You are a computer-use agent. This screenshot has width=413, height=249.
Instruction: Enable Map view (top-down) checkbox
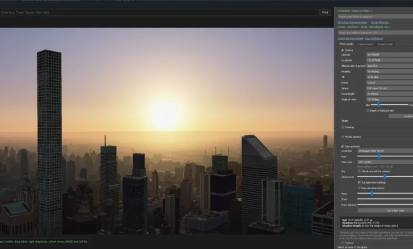pos(360,188)
